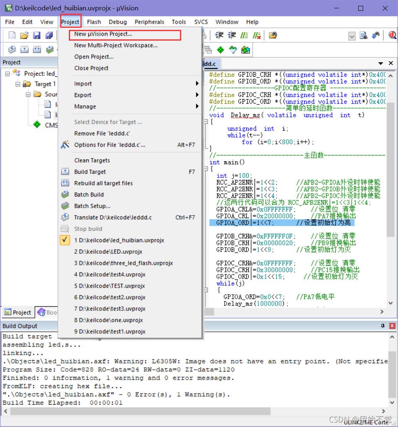The height and width of the screenshot is (427, 398).
Task: Collapse the main function code fold
Action: (x=206, y=169)
